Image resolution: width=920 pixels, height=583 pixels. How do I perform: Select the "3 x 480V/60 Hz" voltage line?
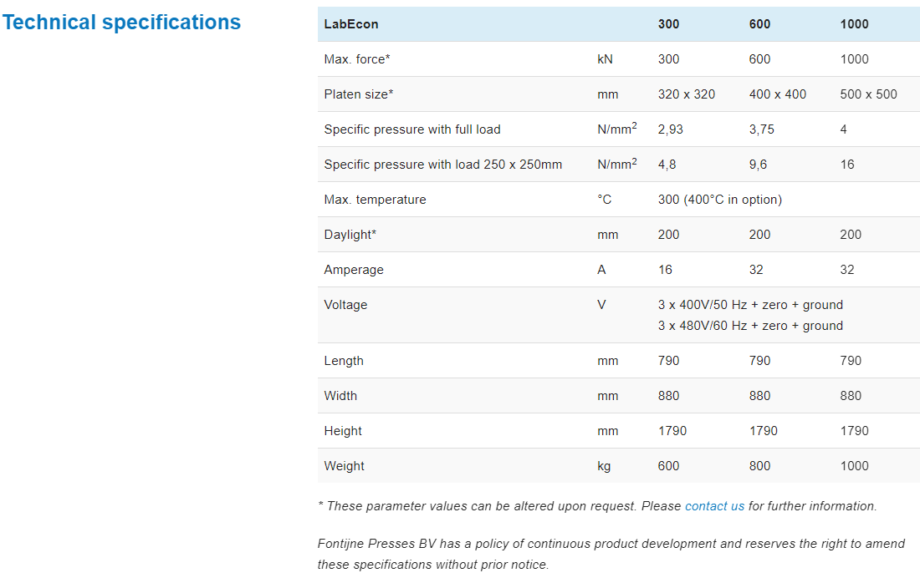(x=750, y=326)
